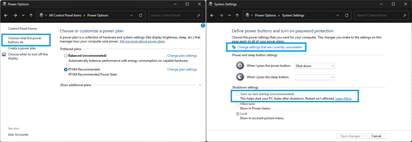Change plan settings for RTX64-Recommended
This screenshot has width=412, height=142.
click(x=182, y=69)
